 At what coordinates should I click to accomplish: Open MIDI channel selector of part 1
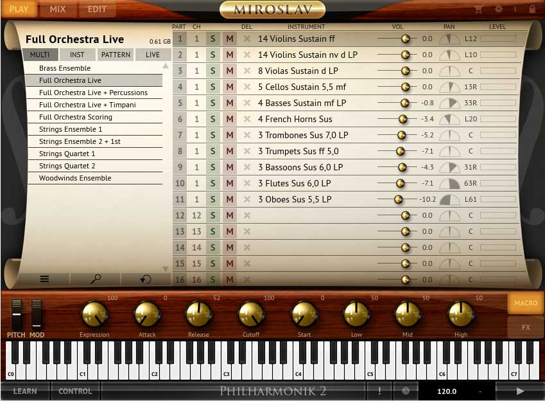coord(196,39)
